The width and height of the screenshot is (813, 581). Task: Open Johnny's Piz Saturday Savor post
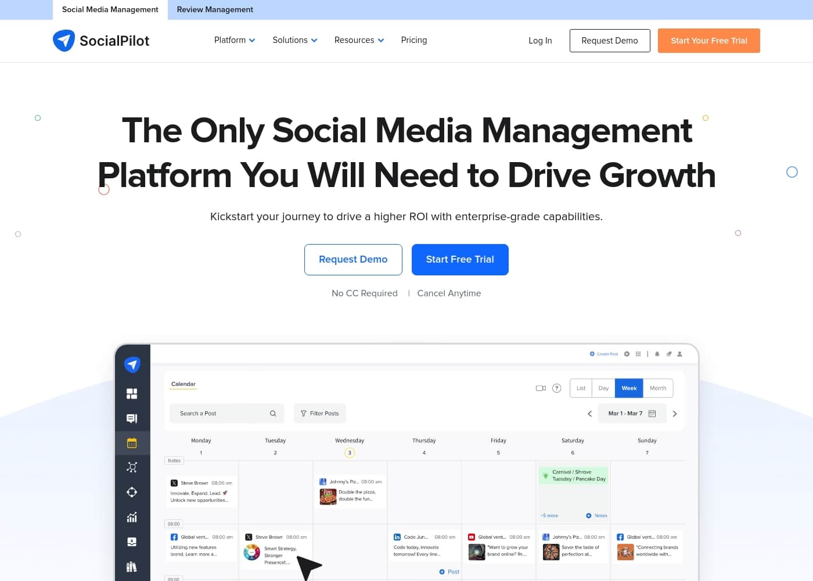[x=573, y=547]
